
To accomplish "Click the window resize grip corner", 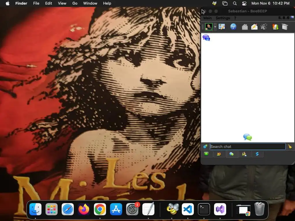I will click(293, 163).
